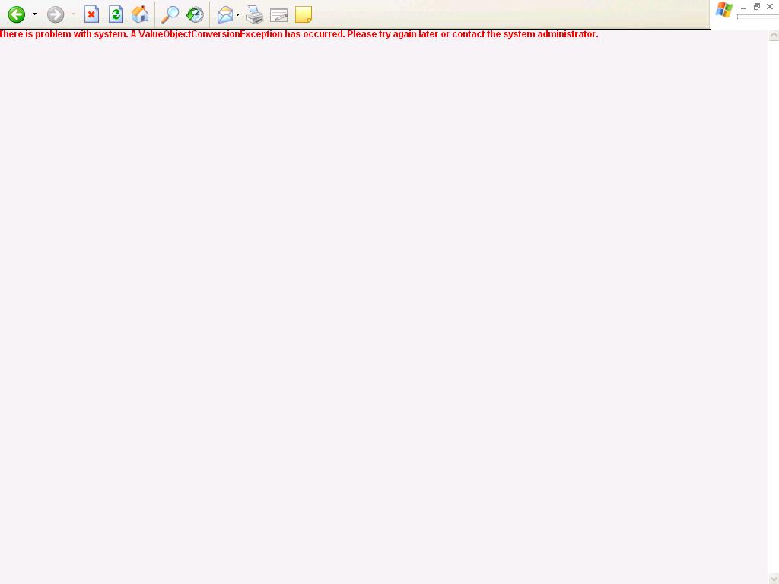779x584 pixels.
Task: Refresh the page using green arrows icon
Action: click(x=116, y=14)
